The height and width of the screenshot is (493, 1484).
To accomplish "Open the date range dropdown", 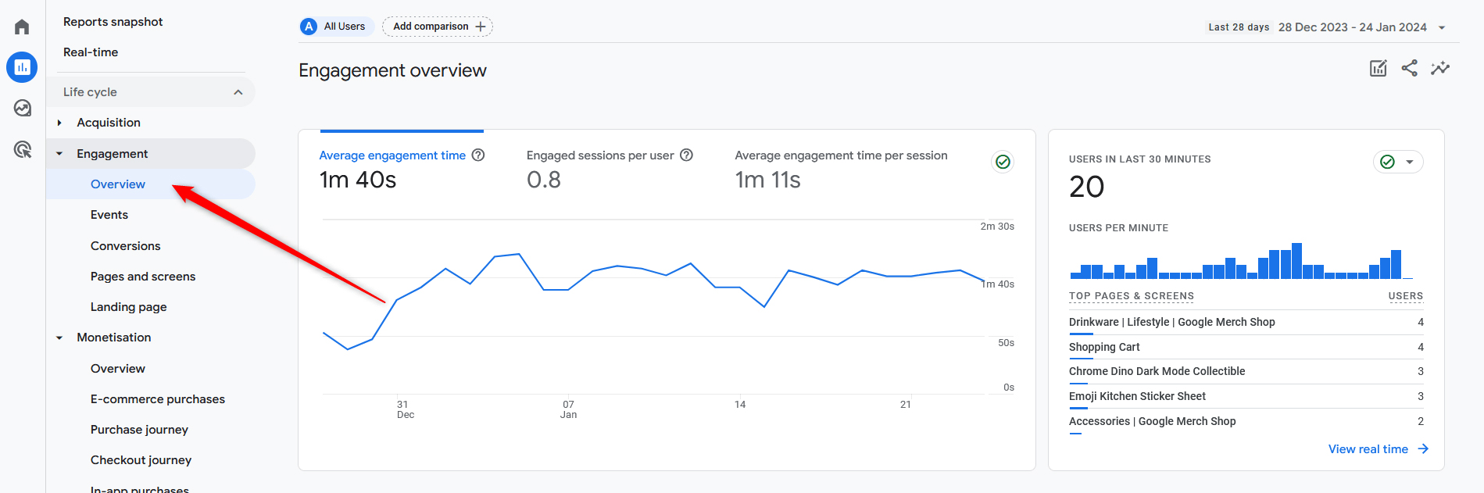I will [1442, 27].
